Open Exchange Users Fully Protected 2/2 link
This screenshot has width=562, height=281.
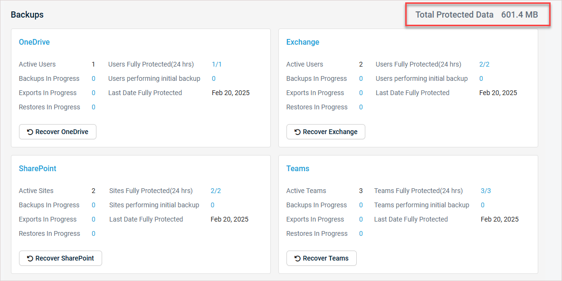(x=484, y=64)
